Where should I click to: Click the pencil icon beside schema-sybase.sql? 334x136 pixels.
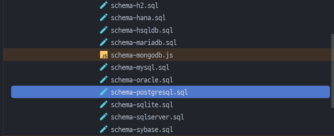[104, 129]
